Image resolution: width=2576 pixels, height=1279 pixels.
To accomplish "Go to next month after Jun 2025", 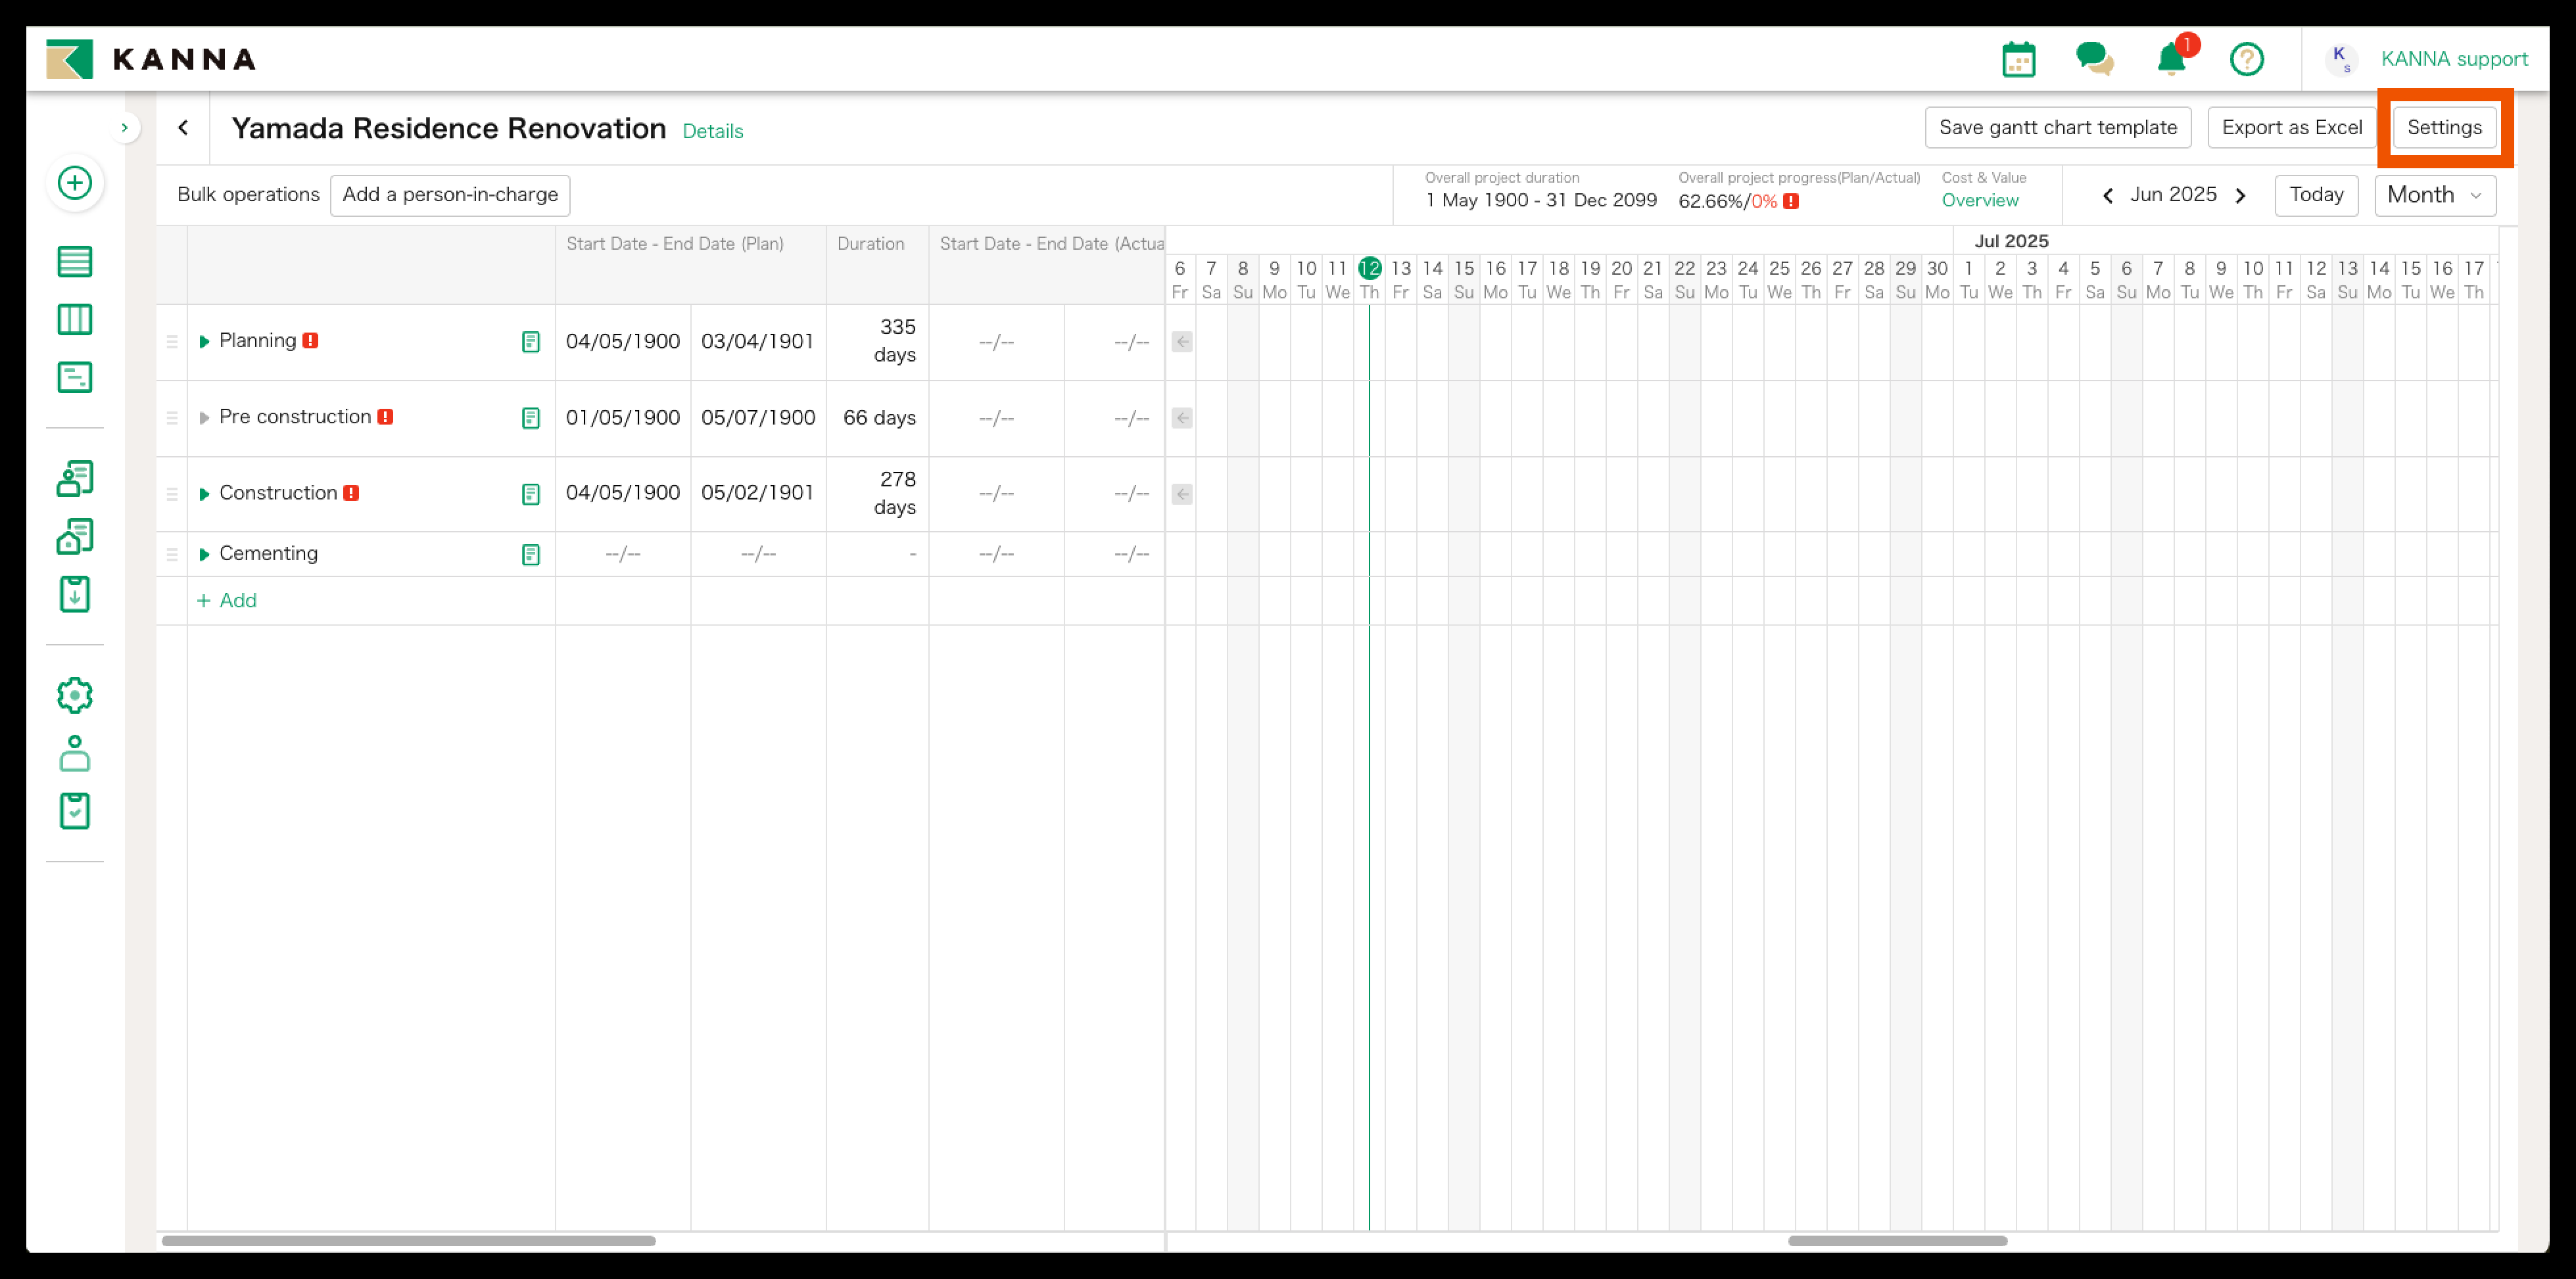I will tap(2240, 196).
